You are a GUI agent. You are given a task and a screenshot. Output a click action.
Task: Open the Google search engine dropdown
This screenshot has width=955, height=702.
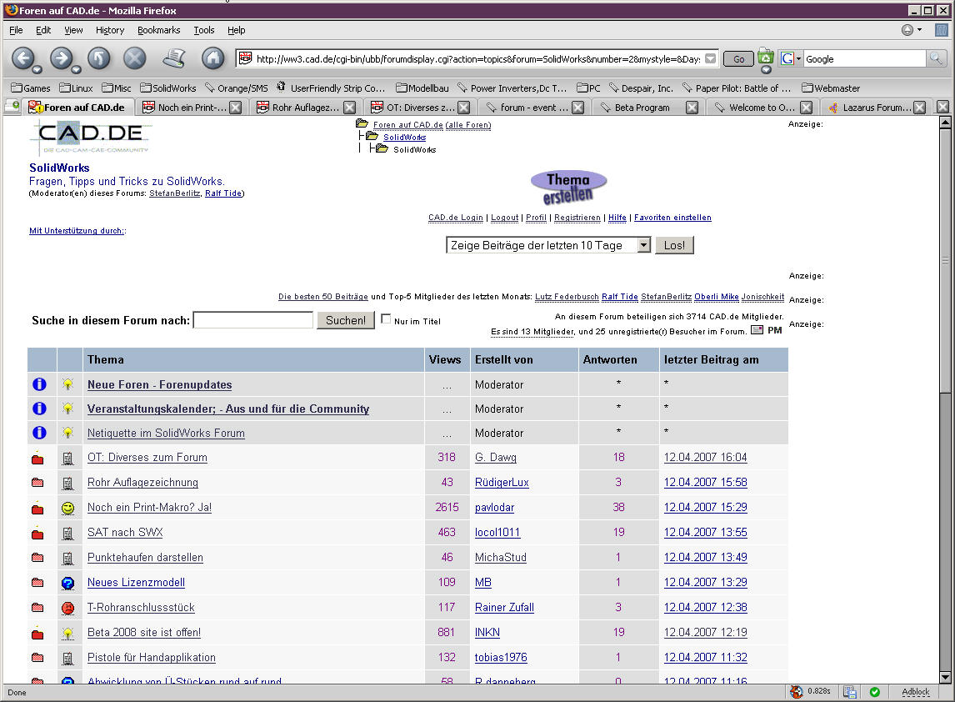pyautogui.click(x=791, y=59)
